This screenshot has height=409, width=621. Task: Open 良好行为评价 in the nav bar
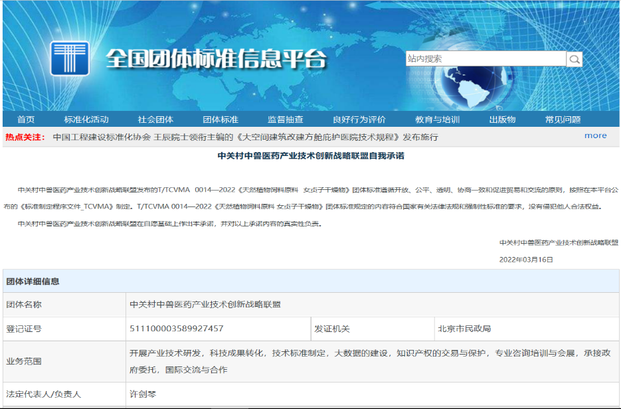(x=359, y=119)
